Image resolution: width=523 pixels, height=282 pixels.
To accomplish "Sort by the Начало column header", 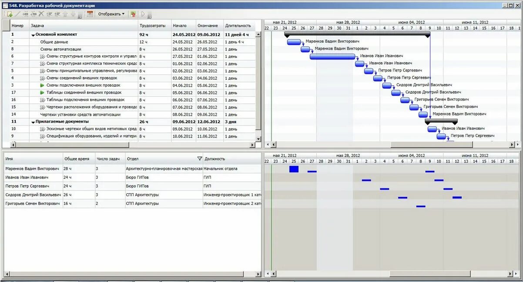I will click(x=183, y=26).
